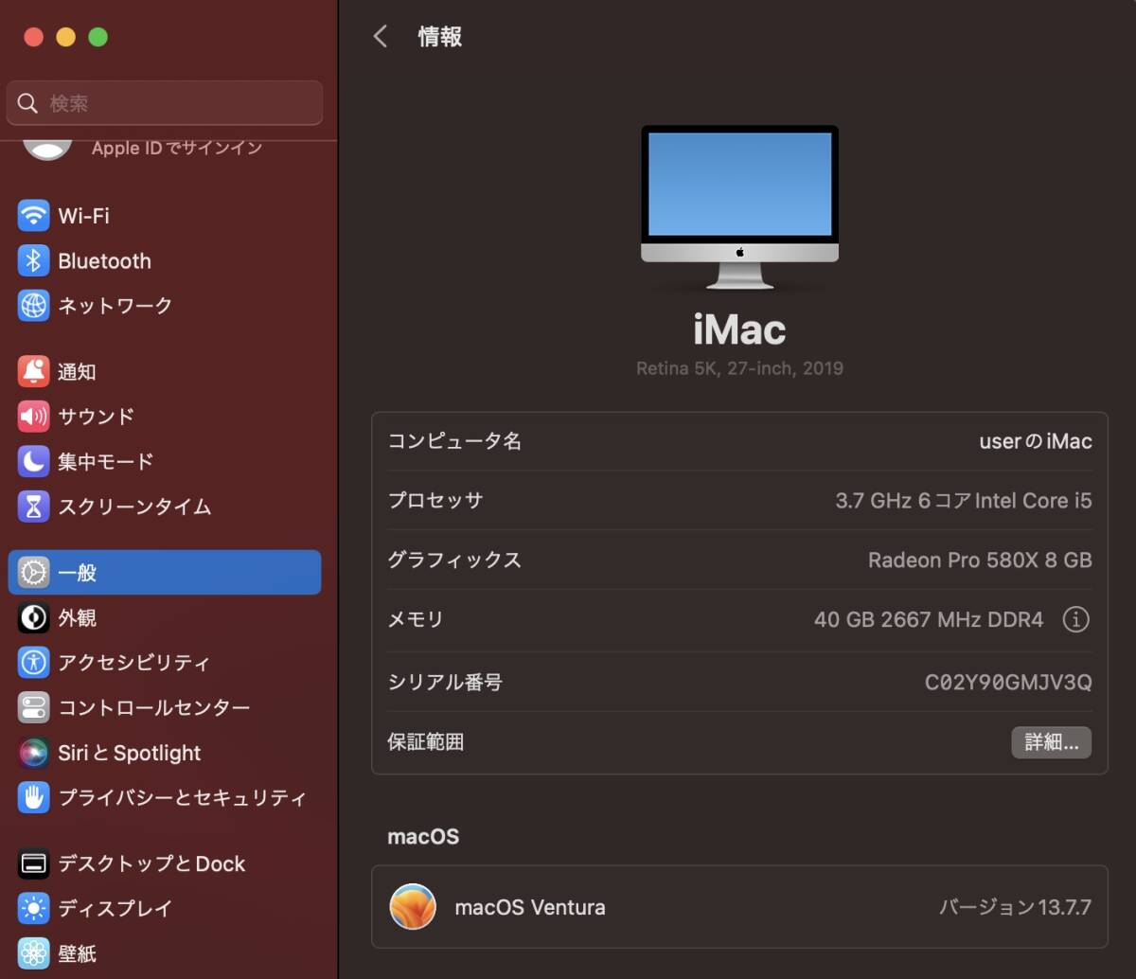
Task: Click graphics value 'Radeon Pro 580X 8 GB'
Action: 980,561
